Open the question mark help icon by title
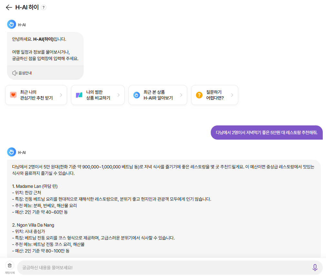Screen dimensions: 326x277 click(x=44, y=7)
